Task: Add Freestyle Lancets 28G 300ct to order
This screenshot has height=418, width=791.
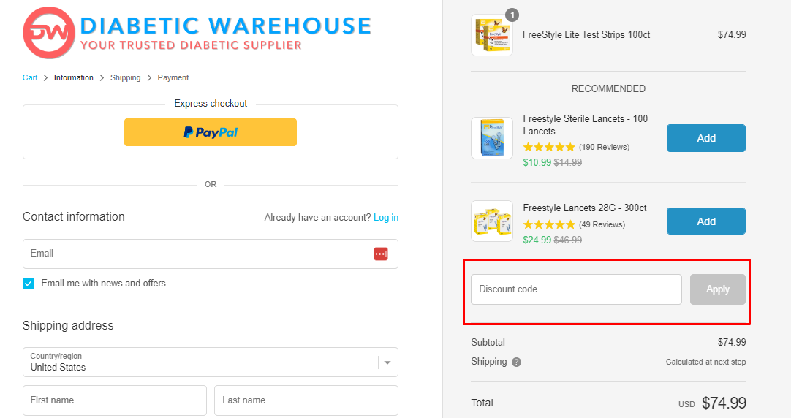Action: coord(705,221)
